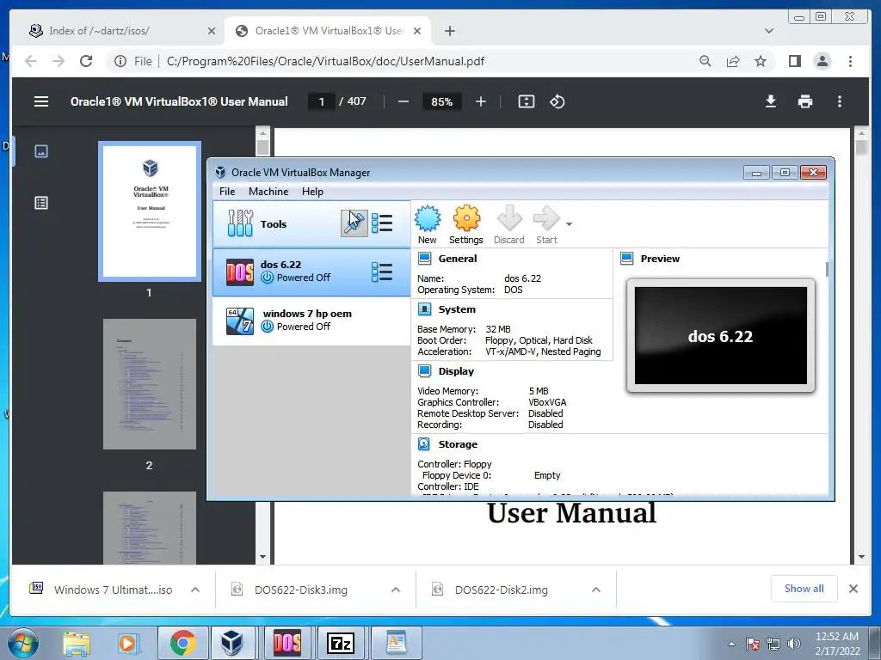Screen dimensions: 881x660
Task: Select the windows 7 hp oem machine
Action: pyautogui.click(x=311, y=321)
